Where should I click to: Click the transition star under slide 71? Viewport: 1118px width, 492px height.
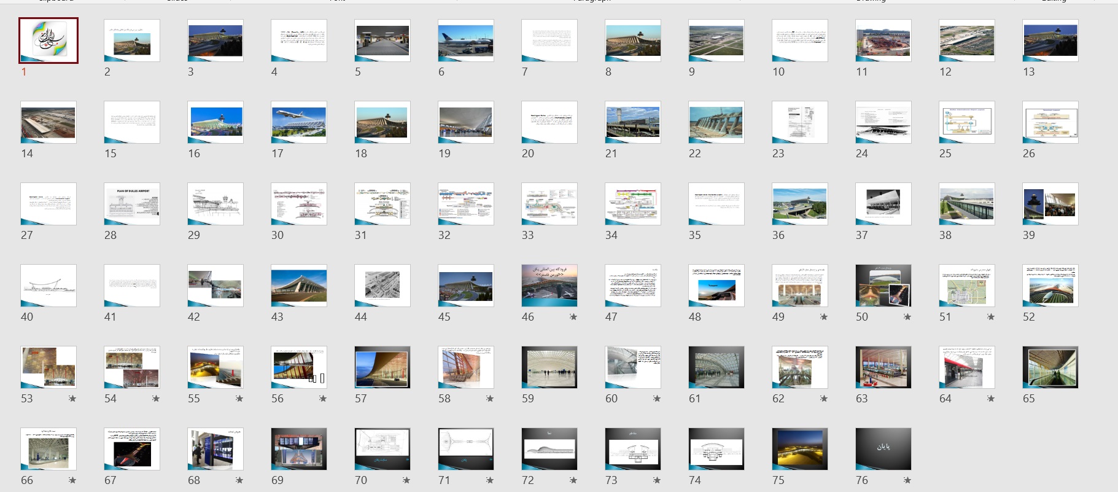[x=489, y=480]
